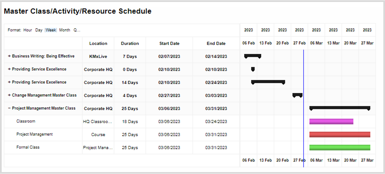385x174 pixels.
Task: Switch format to Day view
Action: coord(39,30)
